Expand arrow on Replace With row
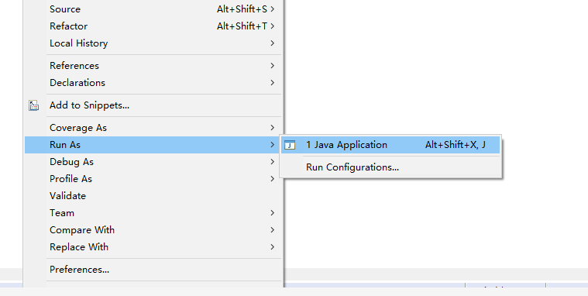Viewport: 588px width, 296px height. click(x=273, y=247)
